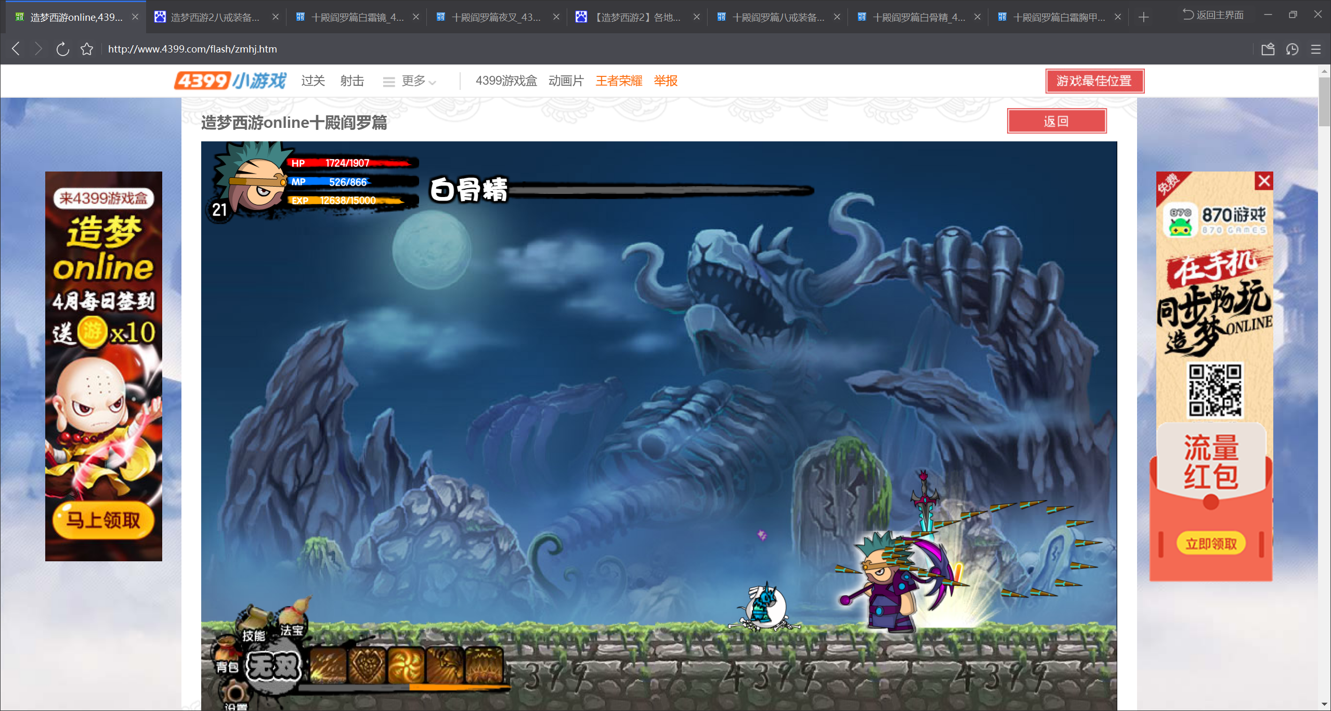
Task: Use the golden swirl skill icon
Action: point(406,665)
